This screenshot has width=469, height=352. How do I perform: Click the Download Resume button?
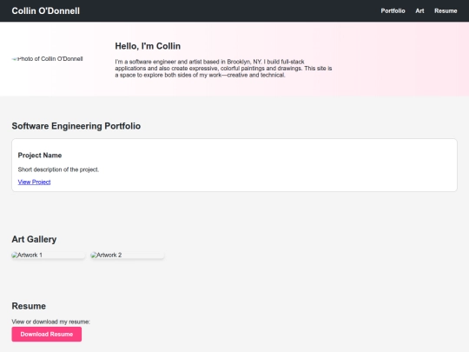click(x=47, y=334)
